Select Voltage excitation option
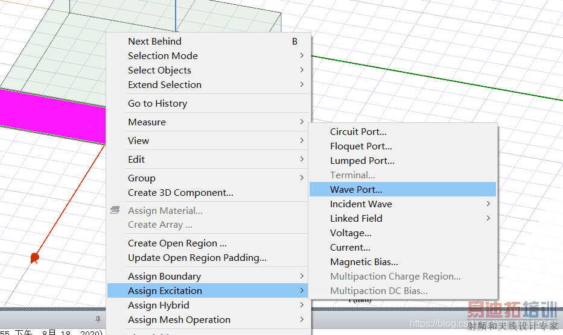The image size is (563, 335). (x=351, y=233)
